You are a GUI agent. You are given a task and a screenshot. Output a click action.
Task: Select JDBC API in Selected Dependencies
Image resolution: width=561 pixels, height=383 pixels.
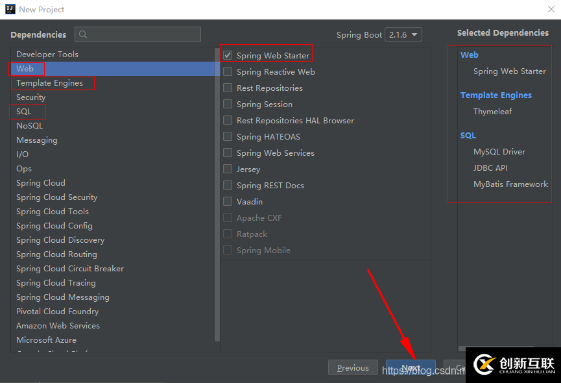(x=490, y=168)
